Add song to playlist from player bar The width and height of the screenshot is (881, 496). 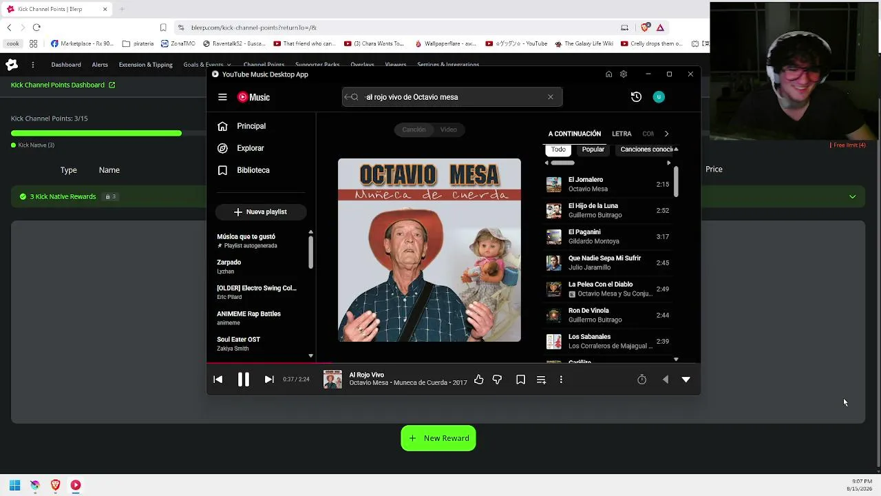tap(541, 380)
